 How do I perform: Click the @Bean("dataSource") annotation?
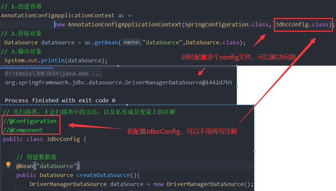(48, 166)
